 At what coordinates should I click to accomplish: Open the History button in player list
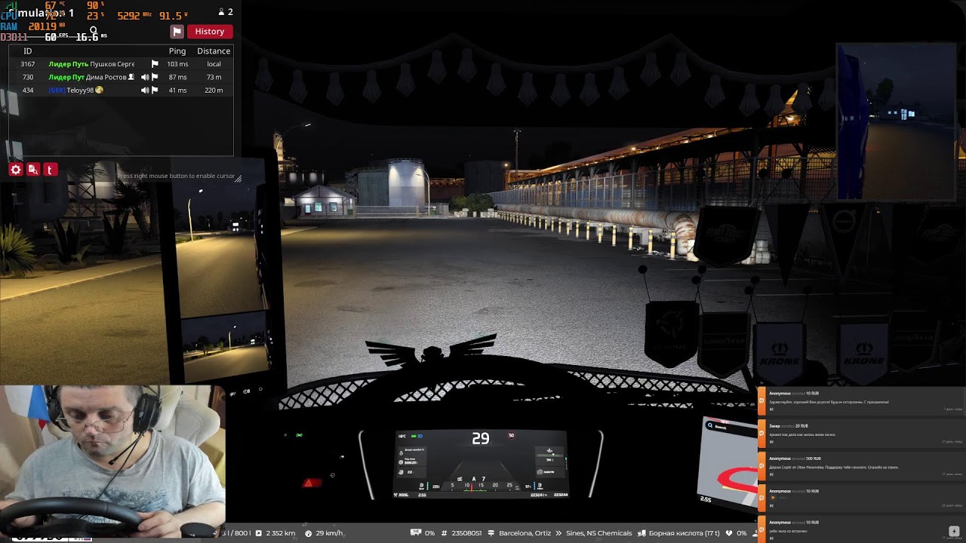(210, 32)
